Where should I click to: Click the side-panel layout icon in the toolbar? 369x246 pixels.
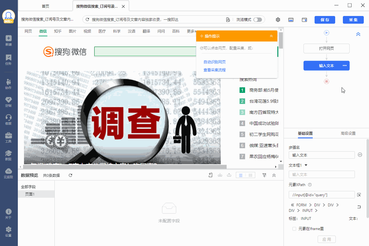[304, 20]
